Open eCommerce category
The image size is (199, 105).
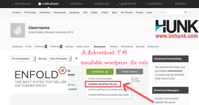click(59, 12)
